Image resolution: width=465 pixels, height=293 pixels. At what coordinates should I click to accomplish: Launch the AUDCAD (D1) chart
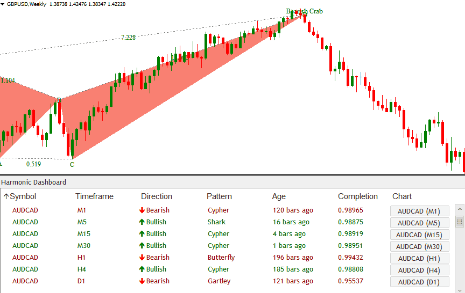[419, 282]
